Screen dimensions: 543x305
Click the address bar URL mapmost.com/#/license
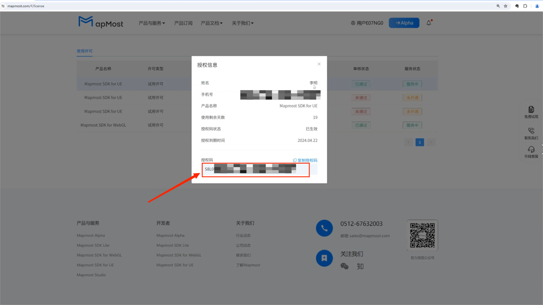(x=26, y=6)
